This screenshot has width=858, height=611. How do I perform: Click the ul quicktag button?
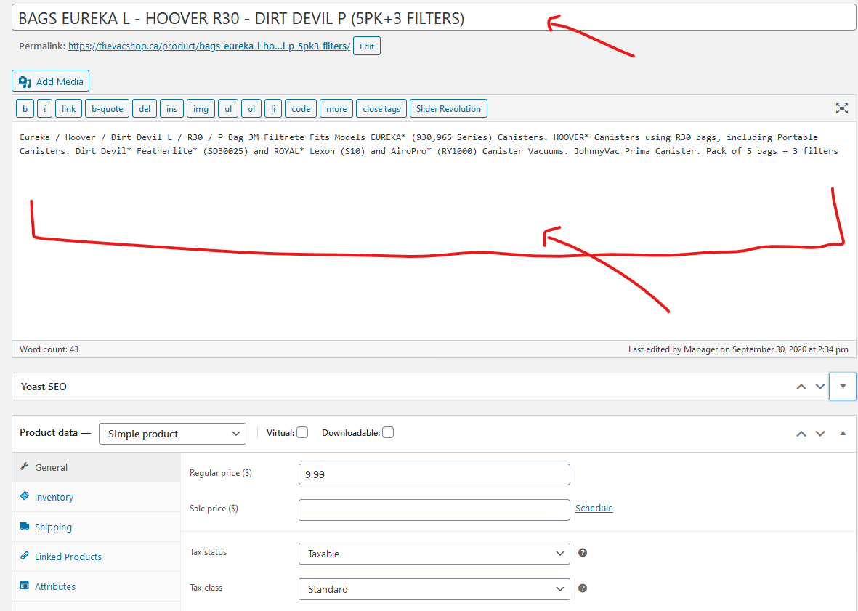point(228,108)
